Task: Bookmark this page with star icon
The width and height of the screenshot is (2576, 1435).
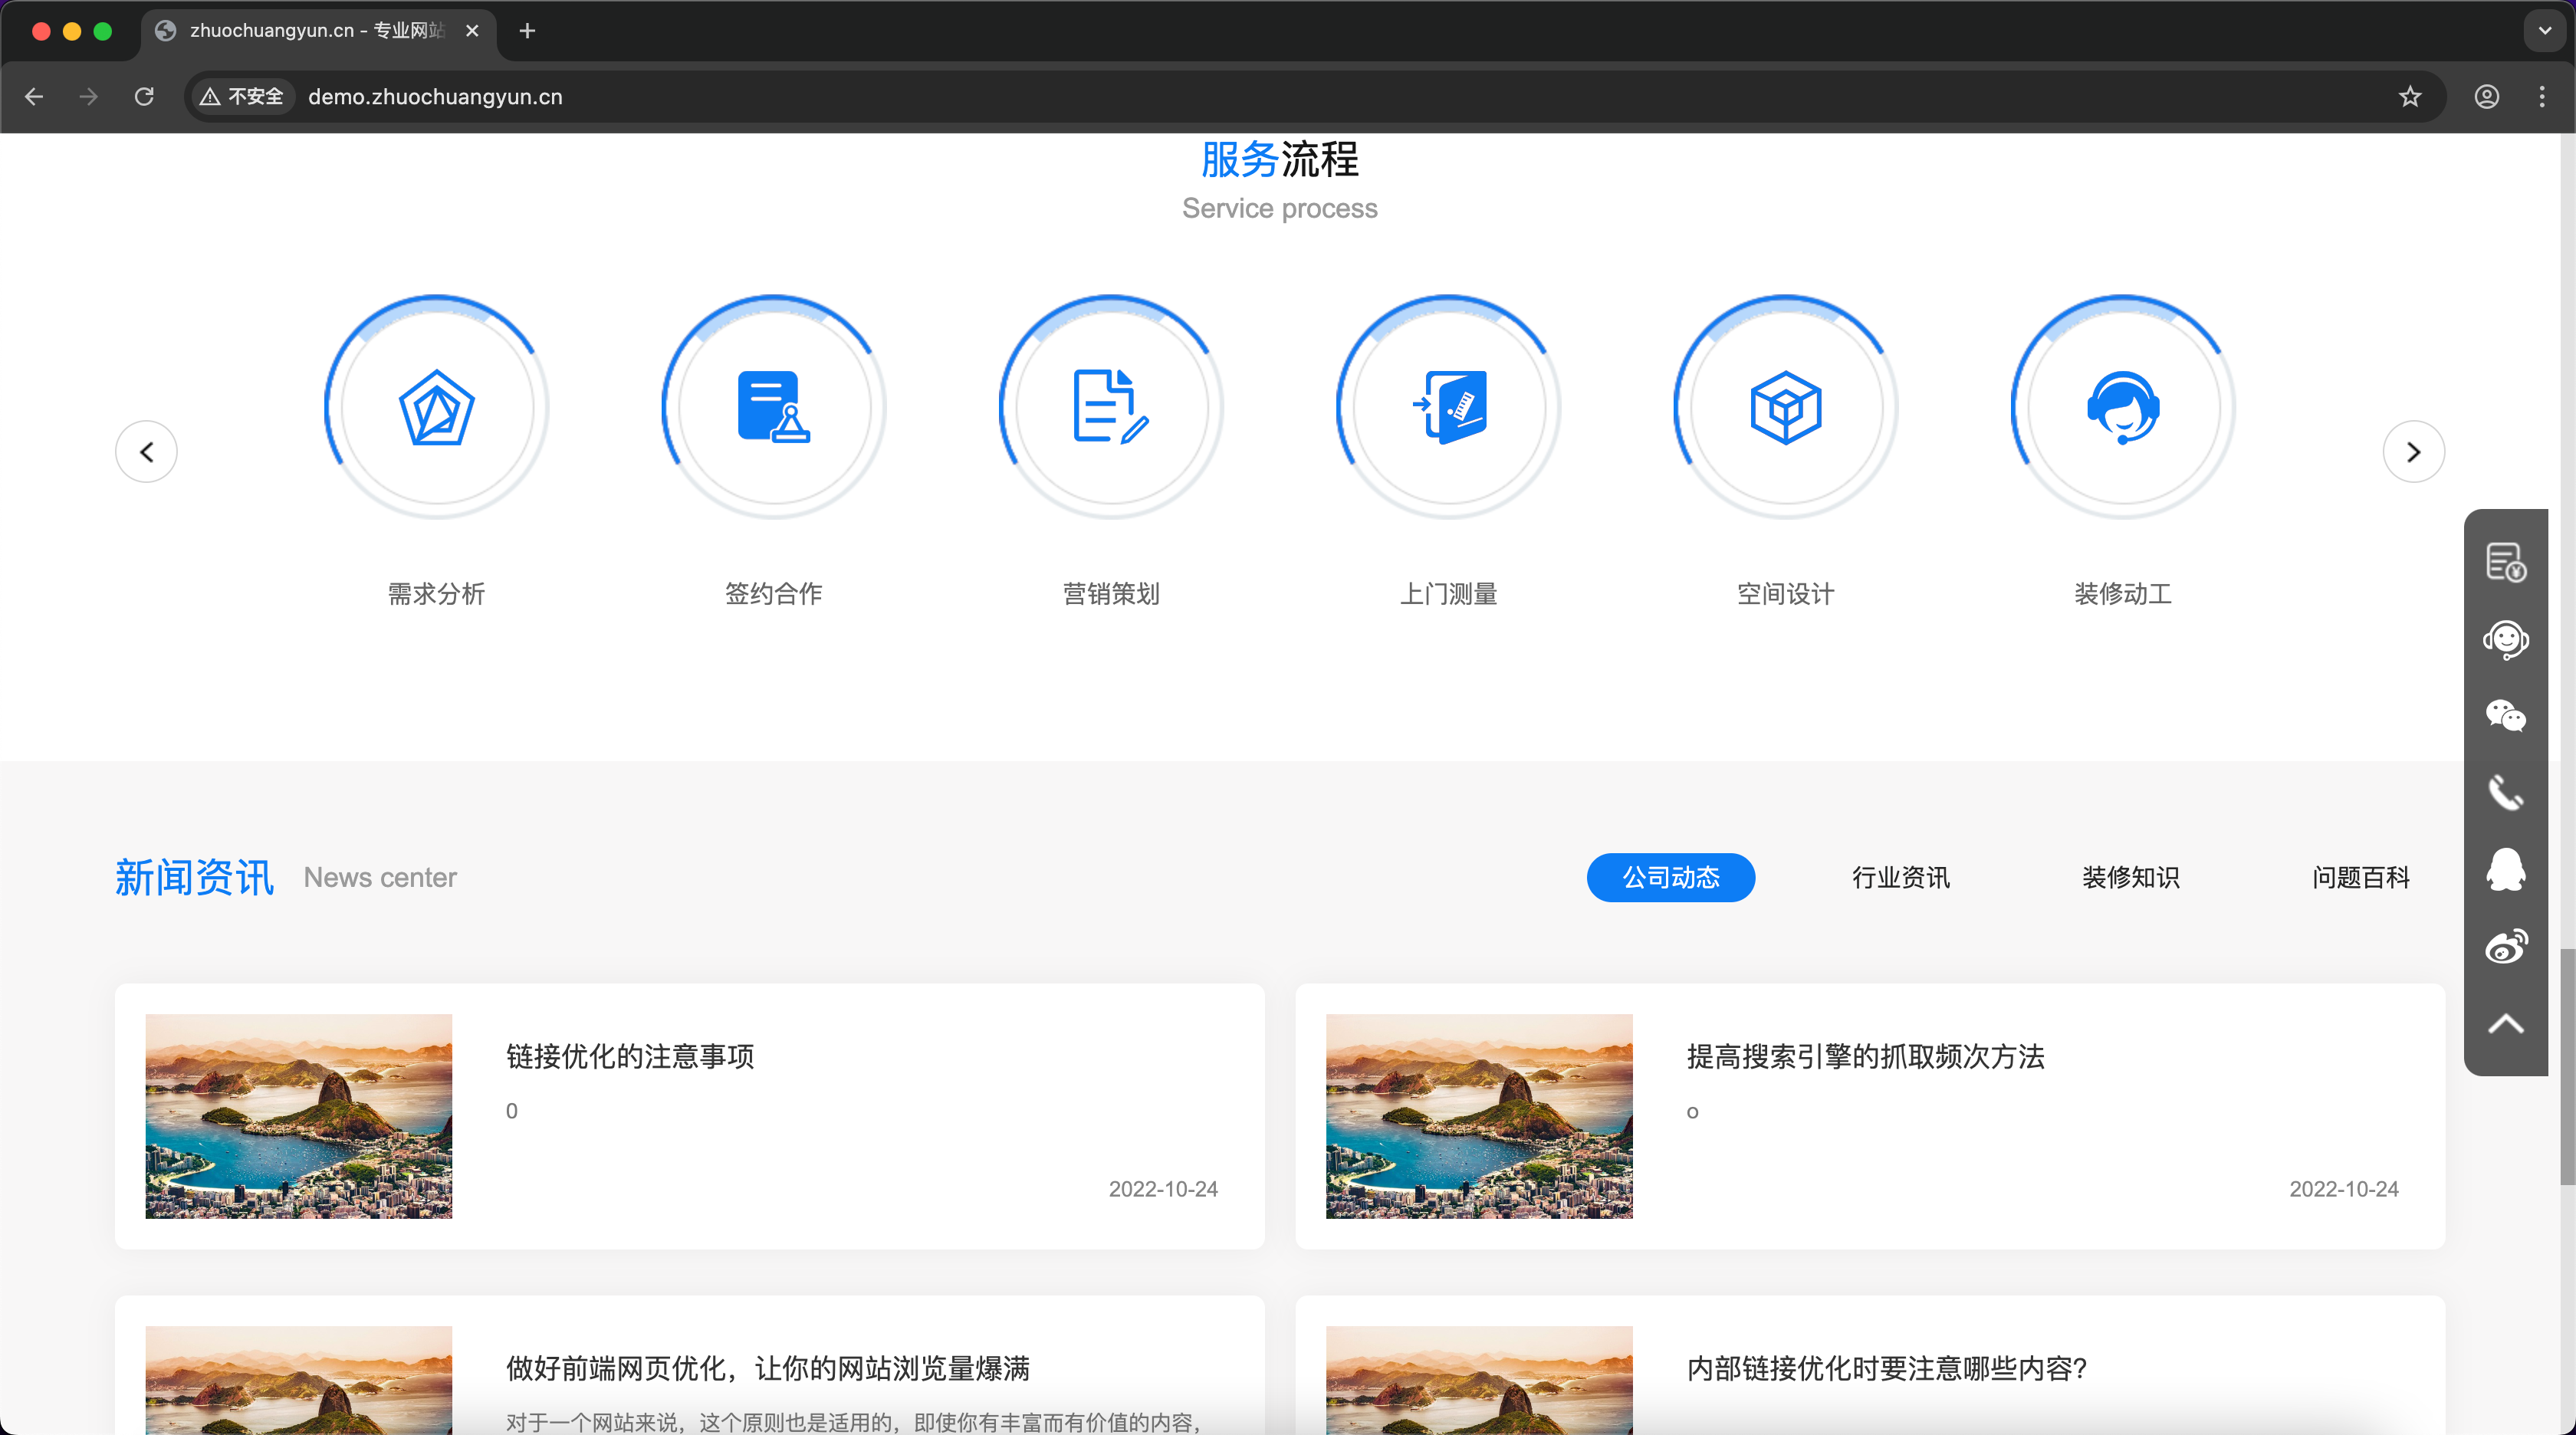Action: pyautogui.click(x=2410, y=96)
